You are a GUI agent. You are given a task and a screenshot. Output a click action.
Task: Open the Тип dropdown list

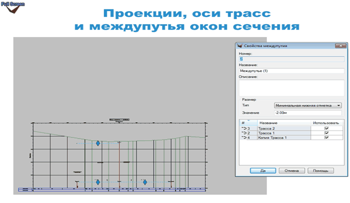[339, 105]
